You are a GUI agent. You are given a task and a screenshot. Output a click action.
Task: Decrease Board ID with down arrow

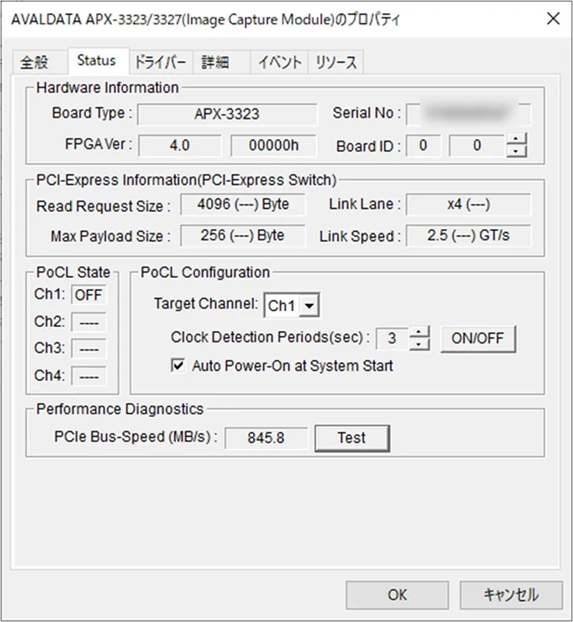click(516, 151)
